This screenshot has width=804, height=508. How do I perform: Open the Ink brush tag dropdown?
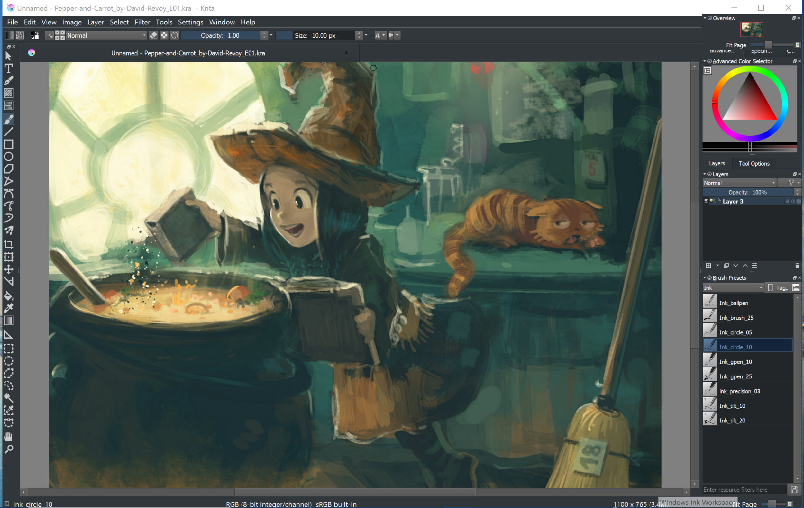(x=733, y=288)
